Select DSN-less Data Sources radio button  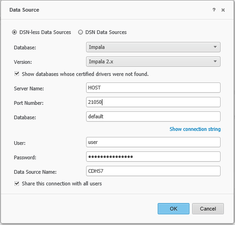point(14,32)
